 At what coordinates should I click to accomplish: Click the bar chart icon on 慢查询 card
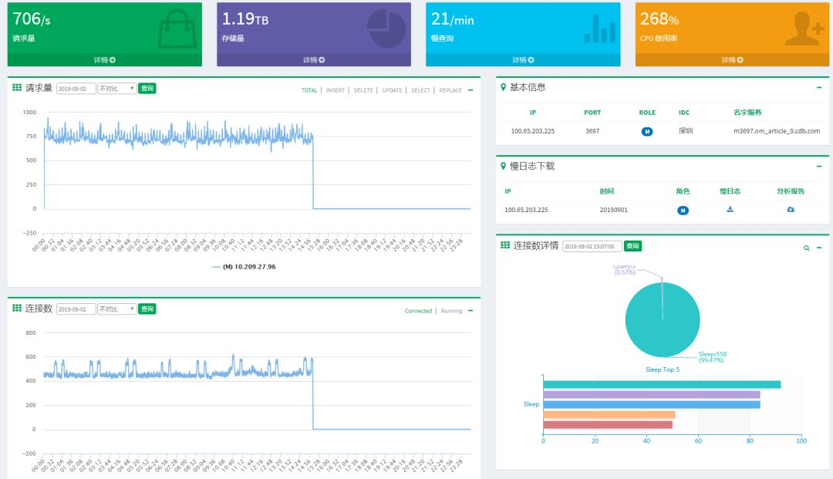(600, 29)
